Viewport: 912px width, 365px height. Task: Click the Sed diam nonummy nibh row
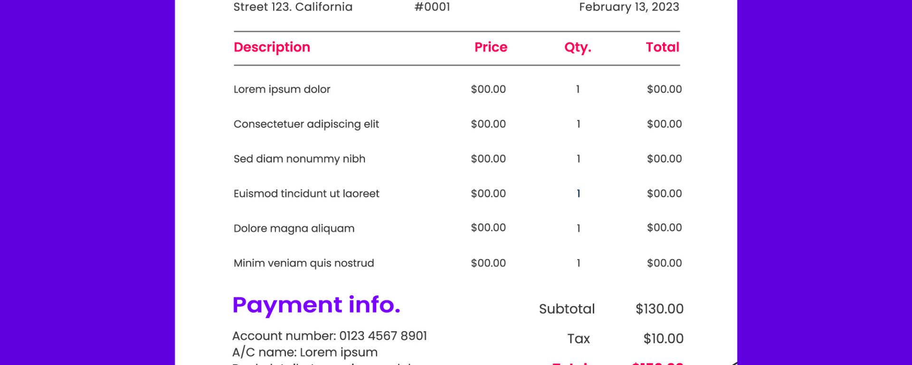299,159
